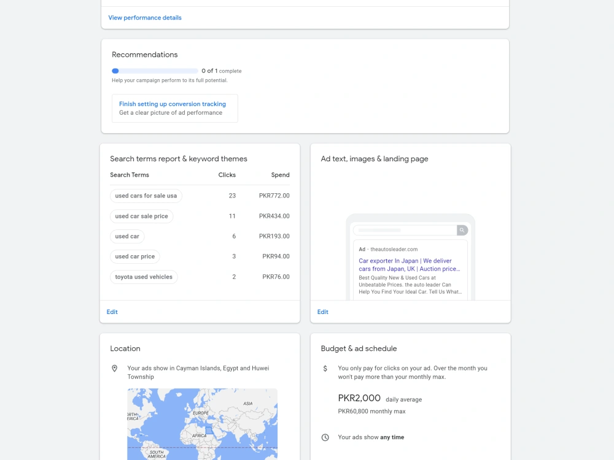The height and width of the screenshot is (460, 614).
Task: Click Finish setting up conversion tracking
Action: coord(173,104)
